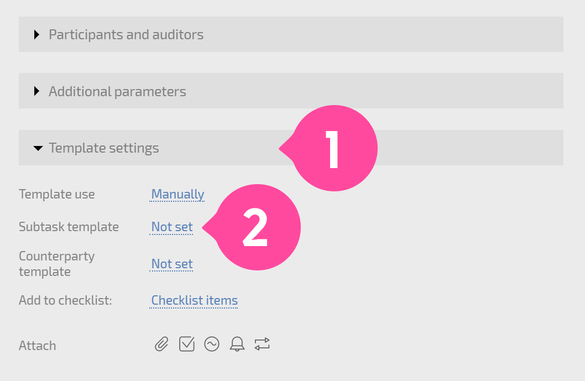Image resolution: width=585 pixels, height=381 pixels.
Task: Expand the Additional parameters triangle
Action: tap(36, 91)
